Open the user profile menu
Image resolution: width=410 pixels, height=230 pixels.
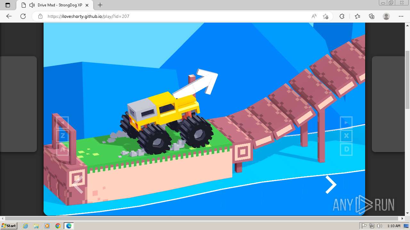[x=386, y=16]
